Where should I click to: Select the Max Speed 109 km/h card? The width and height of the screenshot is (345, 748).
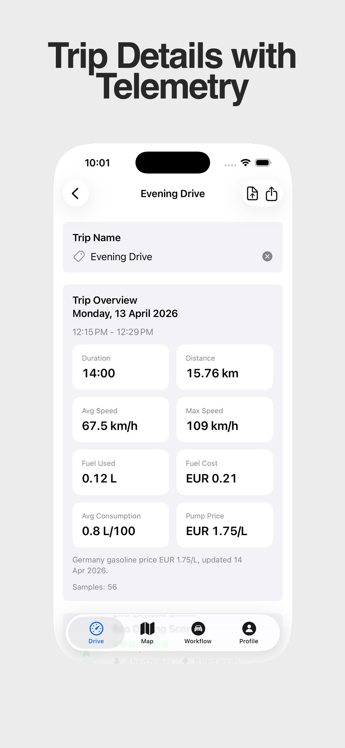(224, 420)
